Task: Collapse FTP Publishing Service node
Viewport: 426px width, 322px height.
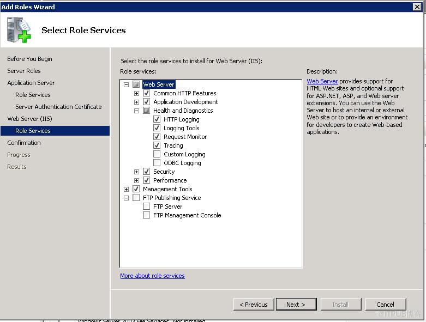Action: [126, 198]
